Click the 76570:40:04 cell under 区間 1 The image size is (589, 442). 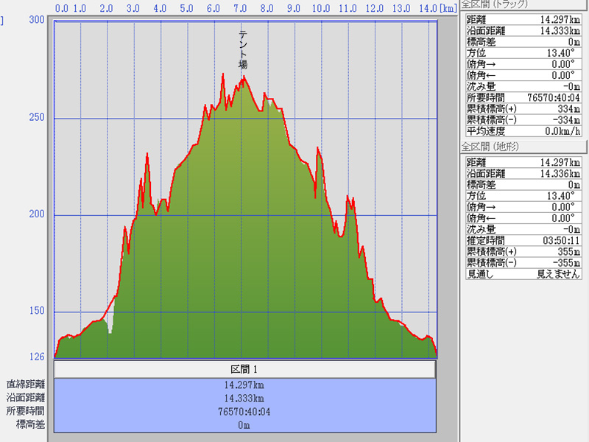(x=244, y=411)
